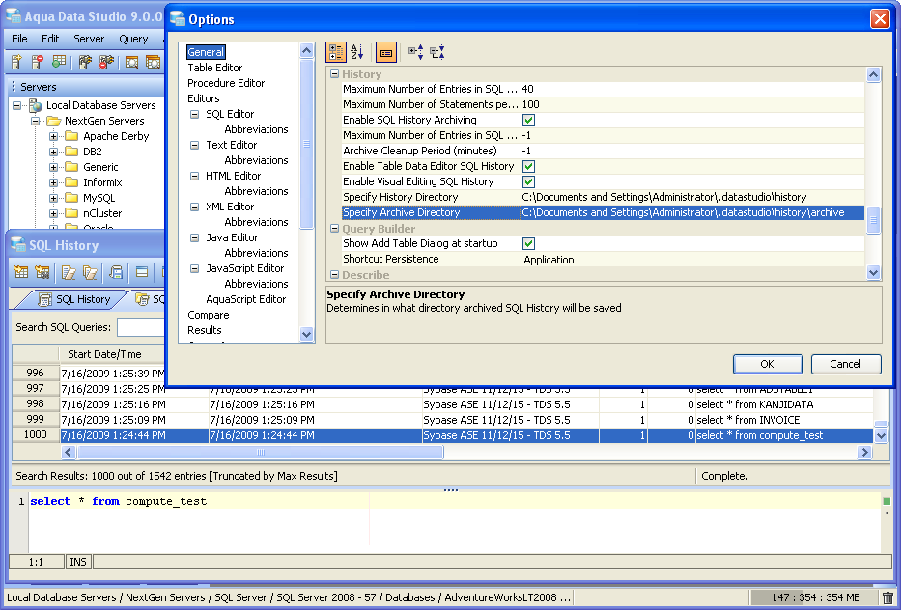The width and height of the screenshot is (901, 610).
Task: Click OK to apply Options
Action: tap(768, 364)
